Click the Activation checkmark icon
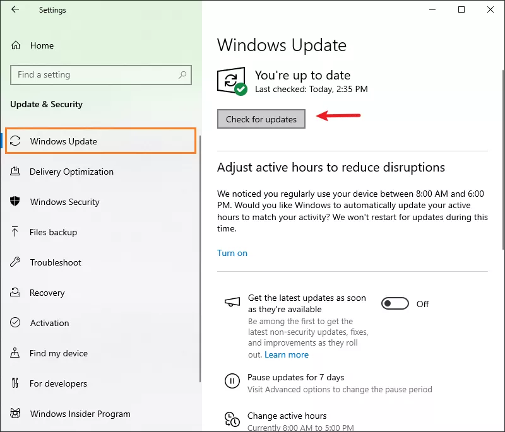Image resolution: width=505 pixels, height=432 pixels. pyautogui.click(x=15, y=322)
